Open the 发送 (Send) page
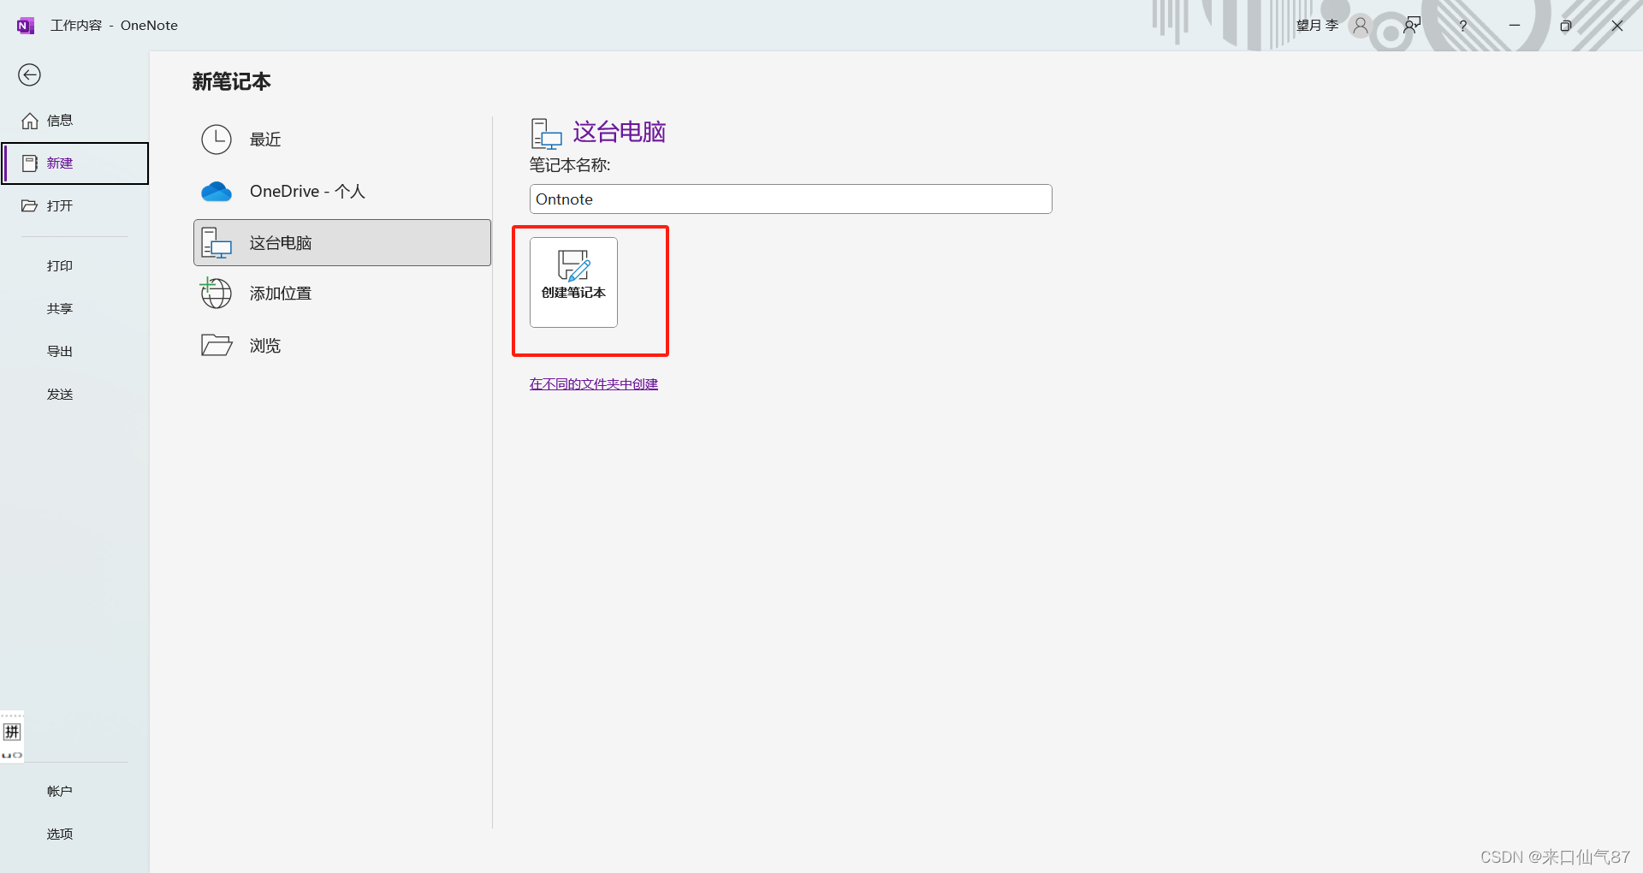The width and height of the screenshot is (1643, 873). tap(74, 395)
